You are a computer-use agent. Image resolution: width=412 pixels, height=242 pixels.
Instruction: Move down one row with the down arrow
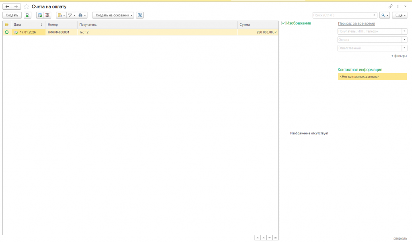(x=270, y=238)
